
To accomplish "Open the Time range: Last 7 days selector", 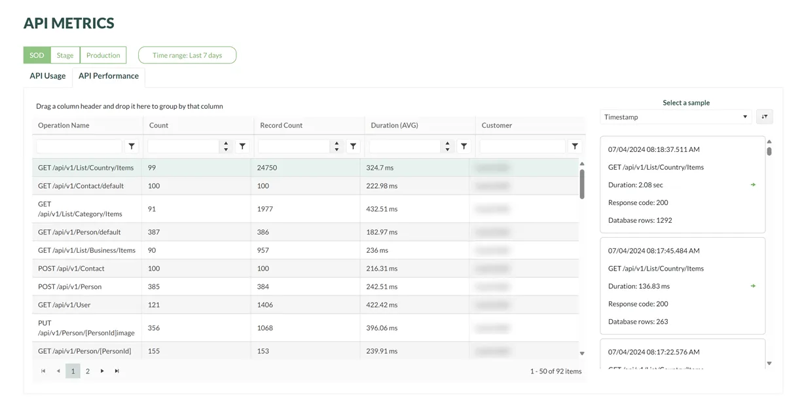I will [x=187, y=55].
